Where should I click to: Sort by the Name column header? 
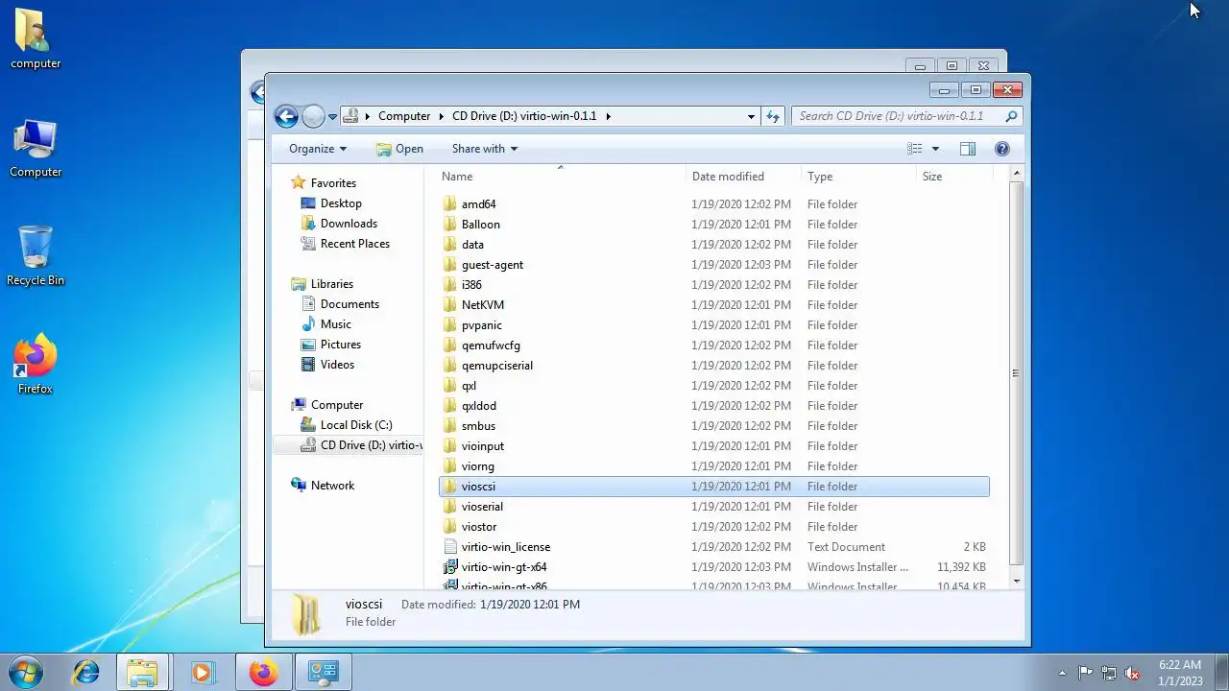pyautogui.click(x=562, y=177)
